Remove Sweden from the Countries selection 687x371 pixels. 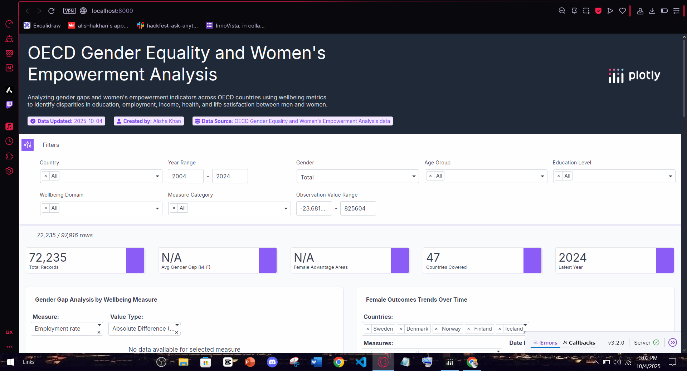coord(368,329)
